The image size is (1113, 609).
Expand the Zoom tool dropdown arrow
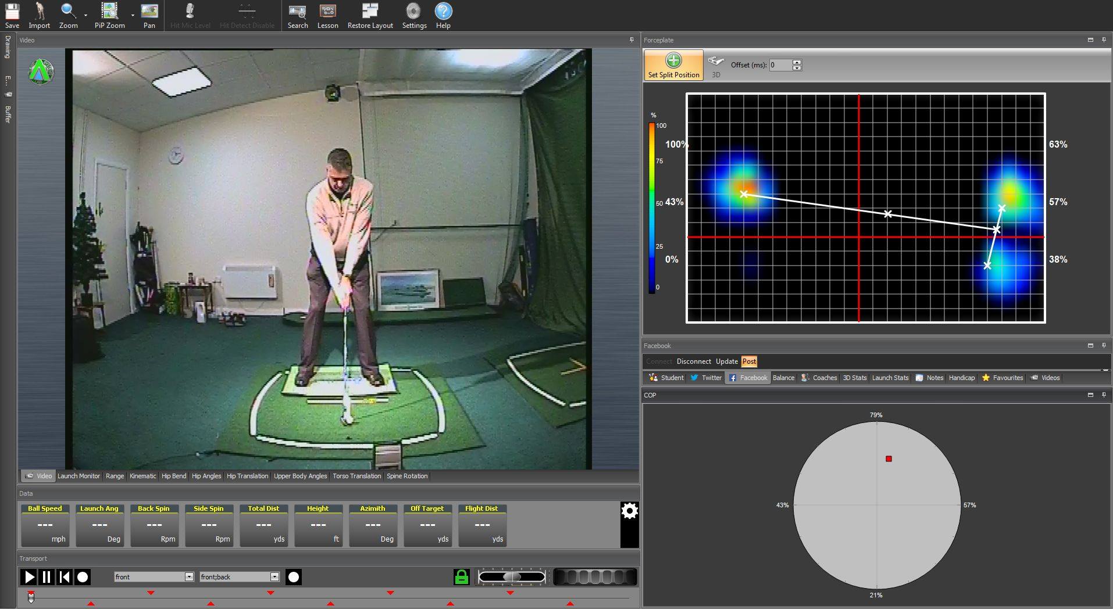pos(85,16)
